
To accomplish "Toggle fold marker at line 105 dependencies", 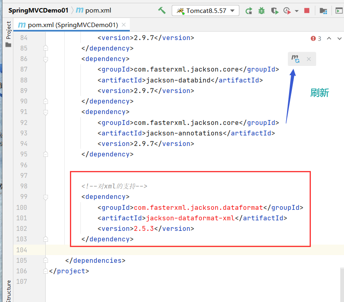I will tap(46, 260).
